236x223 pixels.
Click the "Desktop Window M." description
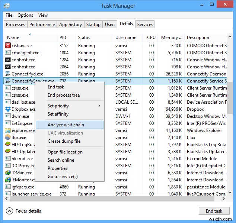click(206, 116)
